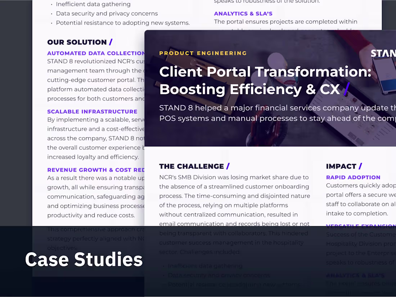The image size is (396, 297).
Task: Click the slash icon beside "THE CHALLENGE"
Action: (228, 166)
